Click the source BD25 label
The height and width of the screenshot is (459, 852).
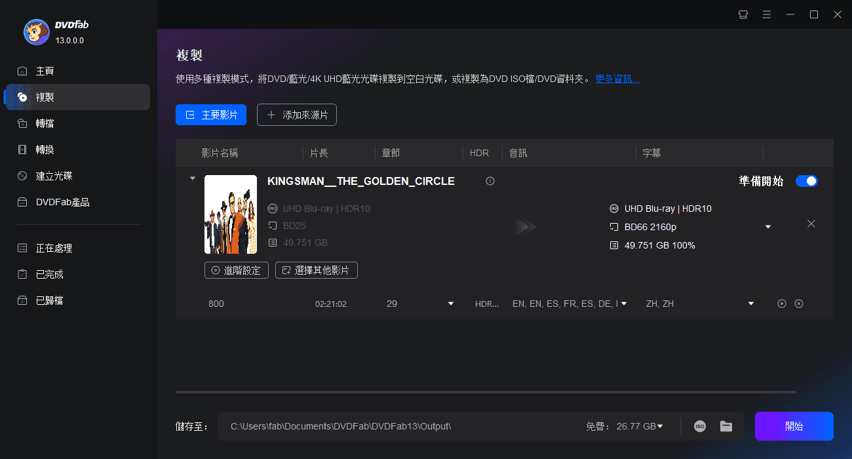[295, 226]
